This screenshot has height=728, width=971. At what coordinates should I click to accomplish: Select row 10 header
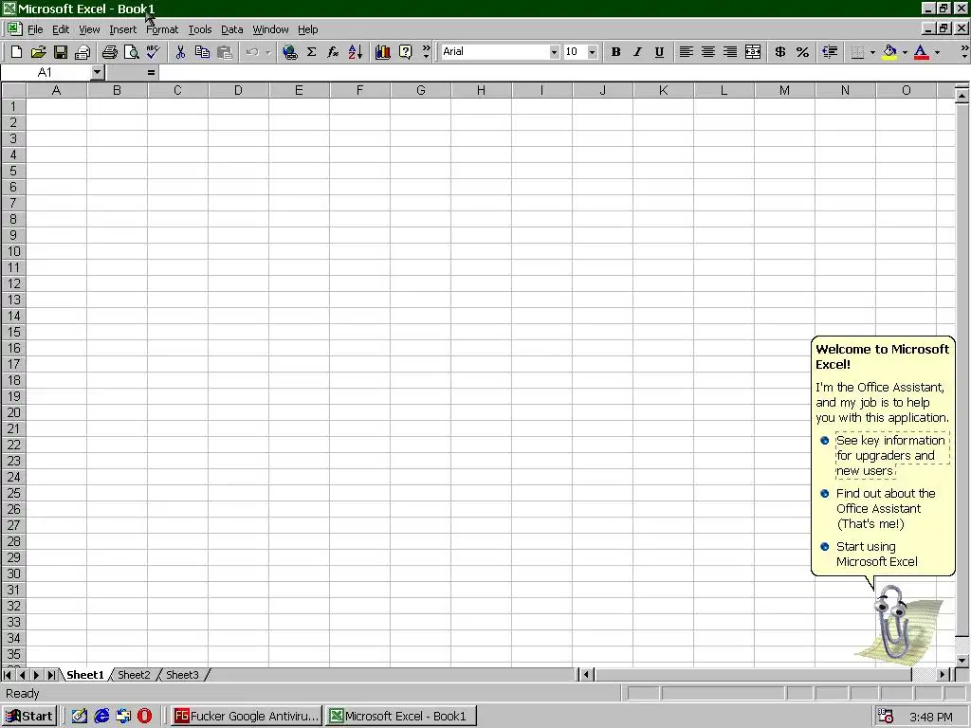(x=13, y=251)
